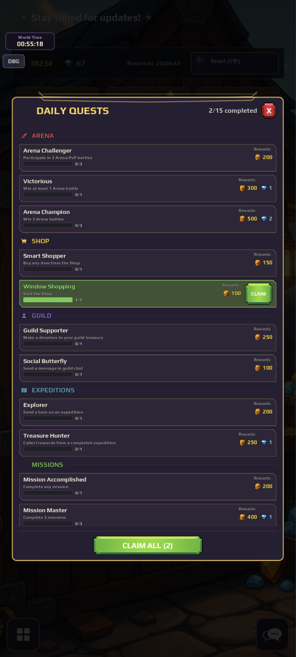Select the Arena crossed-sword section icon
Viewport: 296px width, 657px height.
coord(24,135)
